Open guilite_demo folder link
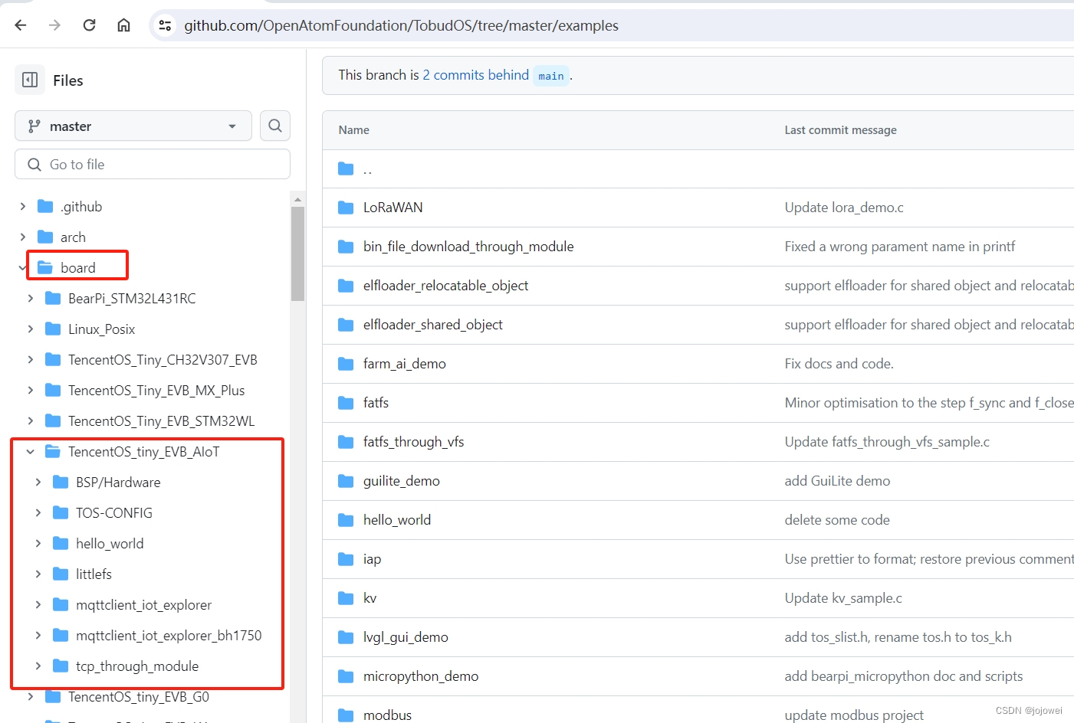 coord(402,481)
